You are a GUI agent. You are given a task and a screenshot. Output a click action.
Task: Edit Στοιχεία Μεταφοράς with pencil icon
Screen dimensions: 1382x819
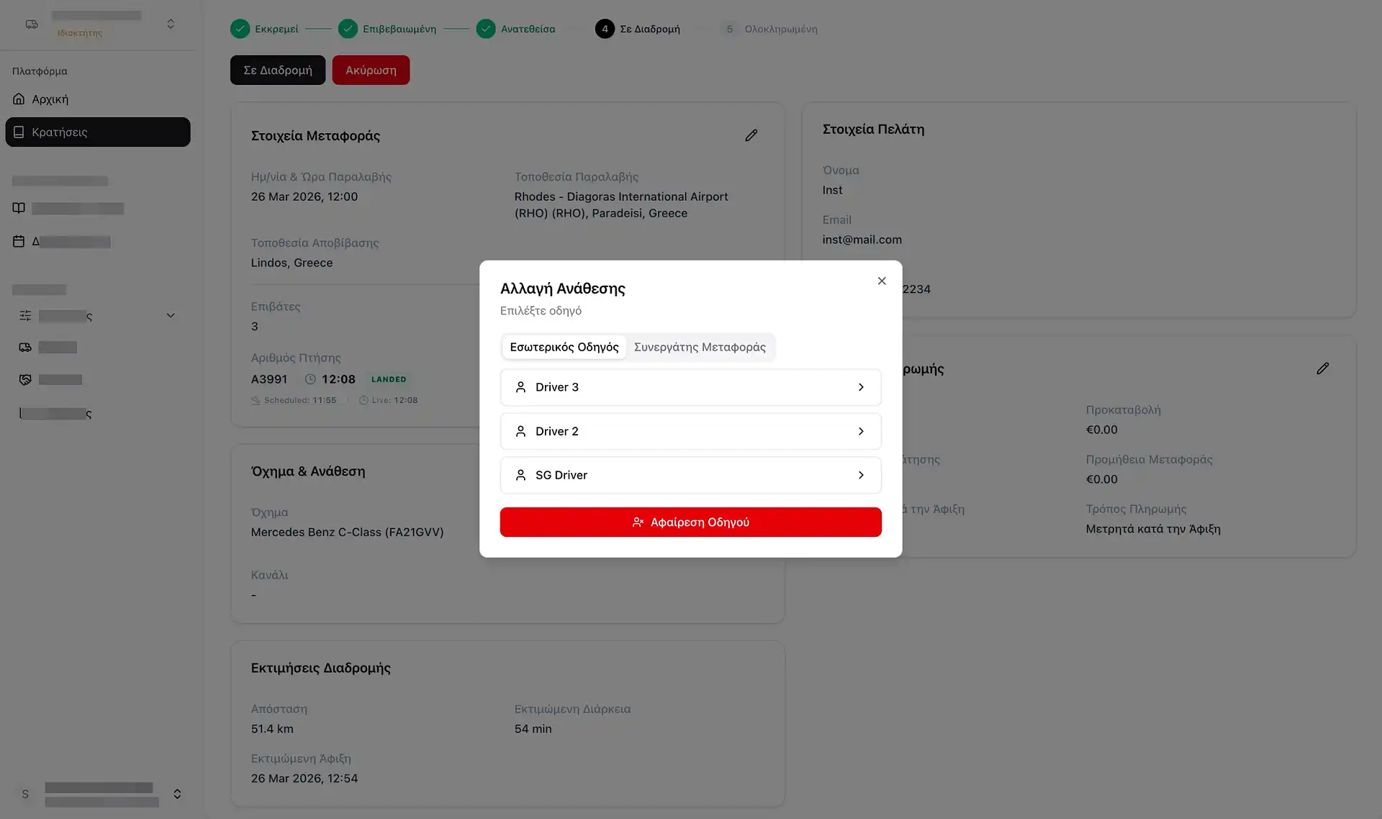(x=751, y=135)
